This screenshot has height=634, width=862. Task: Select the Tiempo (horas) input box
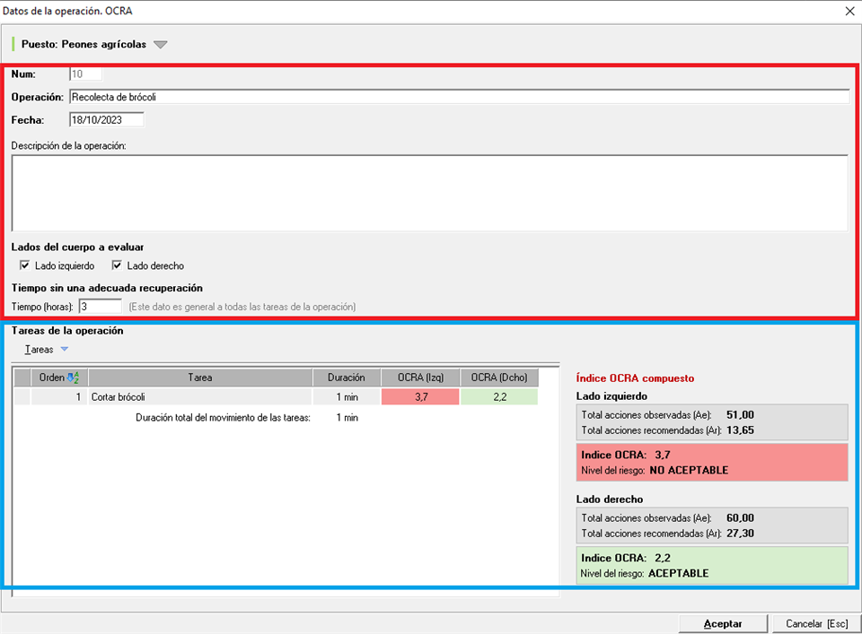100,307
